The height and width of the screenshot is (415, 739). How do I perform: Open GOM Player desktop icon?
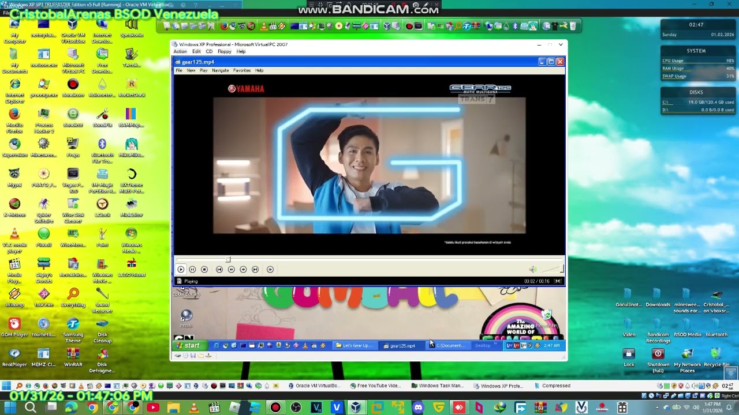point(14,327)
